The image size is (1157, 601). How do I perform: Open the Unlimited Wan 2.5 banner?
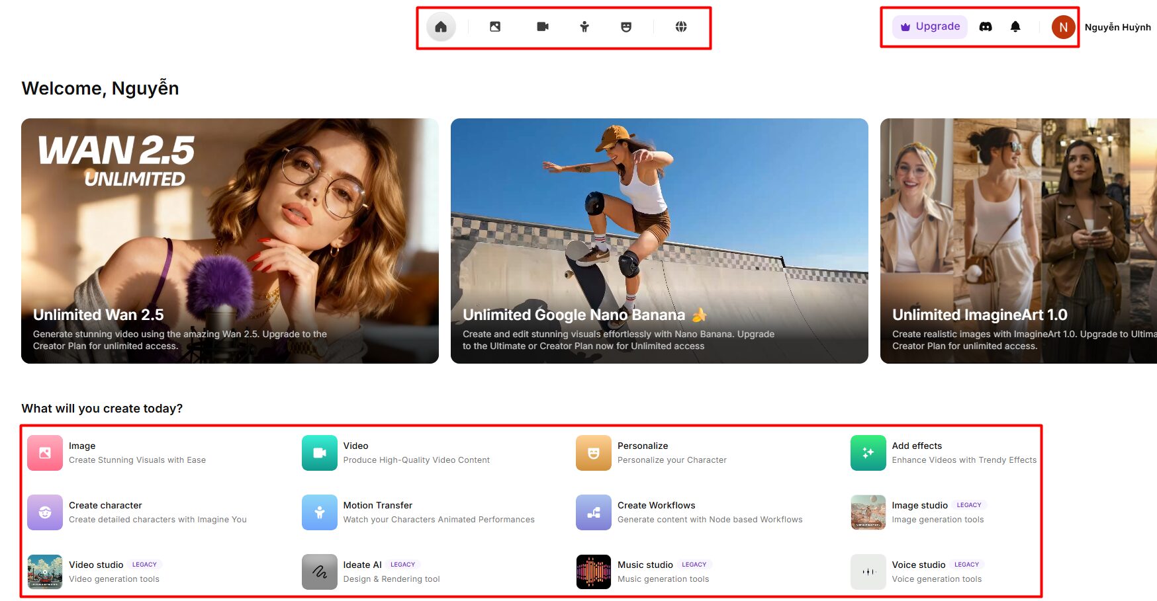[x=230, y=241]
